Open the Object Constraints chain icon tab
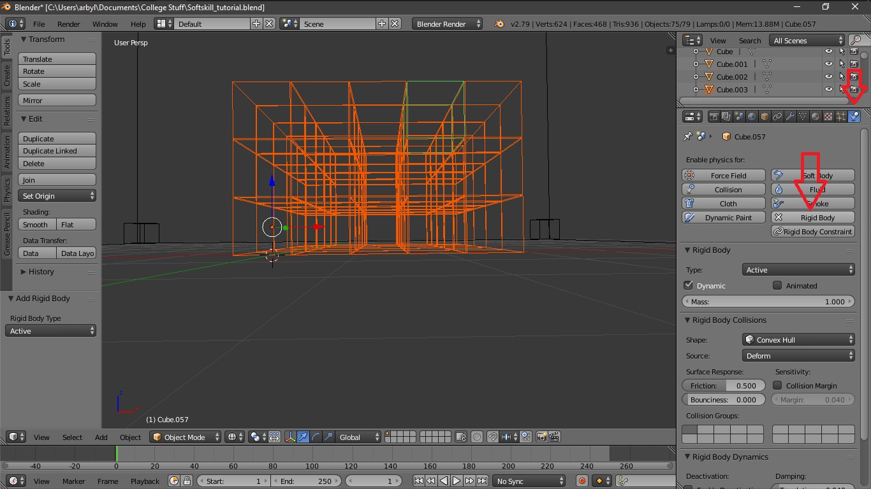The height and width of the screenshot is (489, 871). click(777, 117)
